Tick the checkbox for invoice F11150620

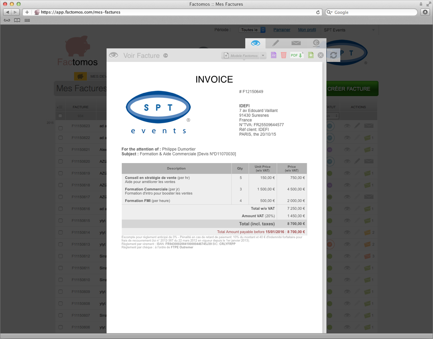(60, 161)
